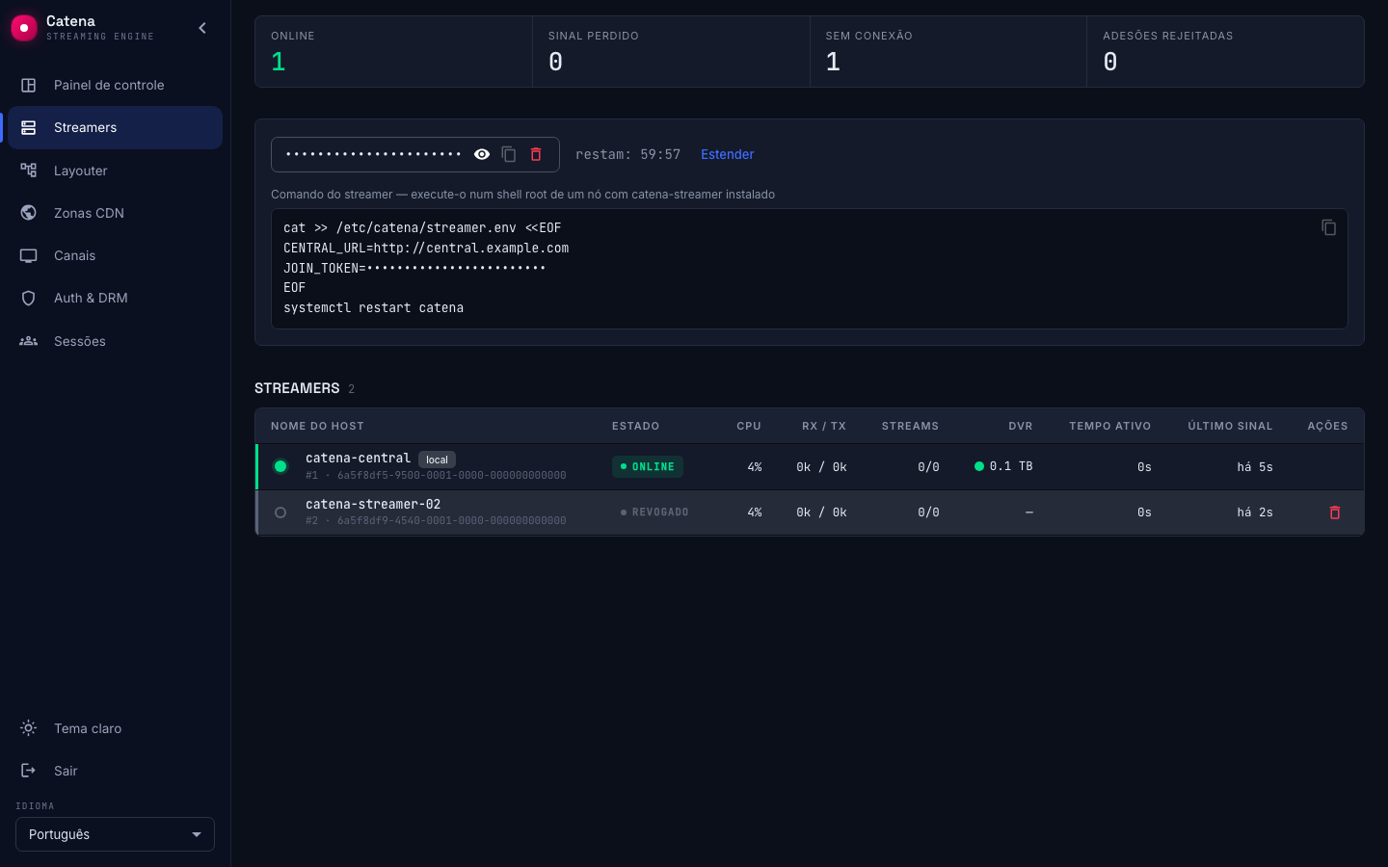Click the SINAL PERDIDO stat card

click(x=671, y=52)
